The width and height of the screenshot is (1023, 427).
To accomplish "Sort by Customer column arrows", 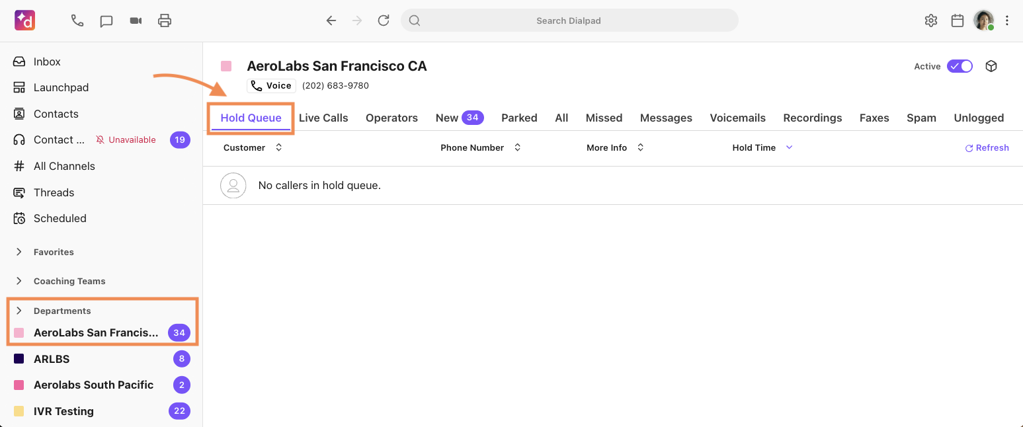I will pos(278,147).
